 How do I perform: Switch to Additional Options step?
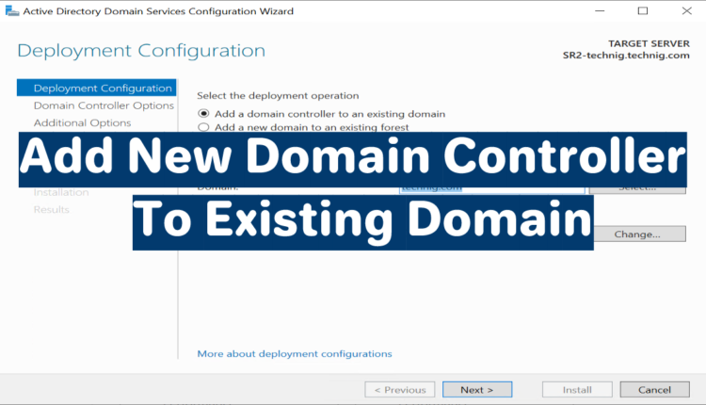coord(82,122)
